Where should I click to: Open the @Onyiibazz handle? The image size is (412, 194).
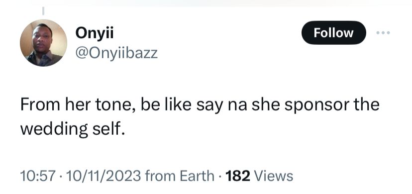point(116,53)
